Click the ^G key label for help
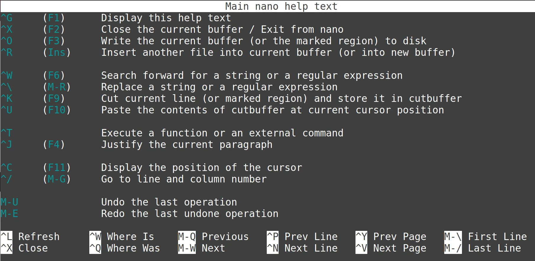 click(x=7, y=18)
